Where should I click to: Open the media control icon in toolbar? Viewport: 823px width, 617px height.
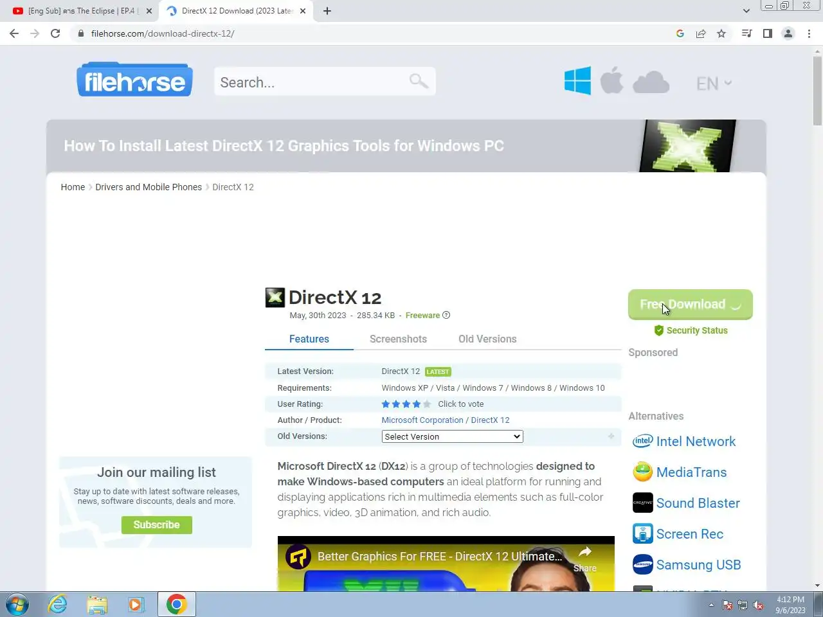click(746, 33)
